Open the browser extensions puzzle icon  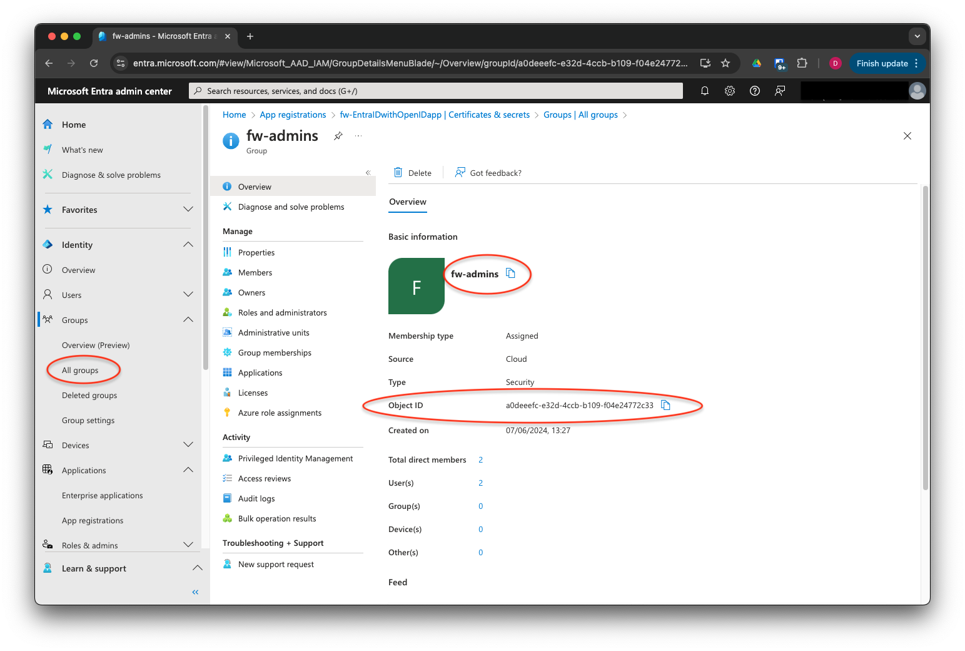[802, 63]
